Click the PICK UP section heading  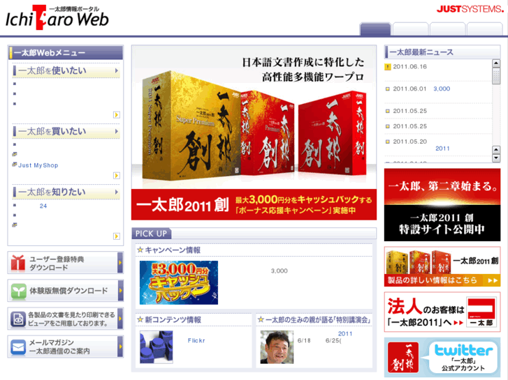coord(152,234)
